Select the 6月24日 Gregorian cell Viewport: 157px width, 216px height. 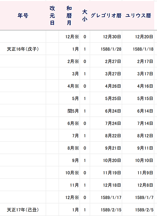coord(106,111)
